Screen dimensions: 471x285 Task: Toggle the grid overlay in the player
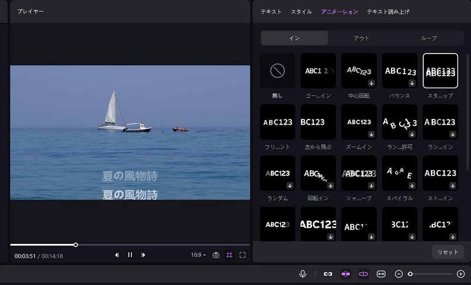229,255
